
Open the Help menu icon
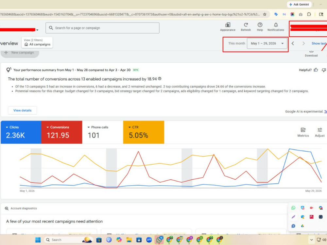point(260,27)
